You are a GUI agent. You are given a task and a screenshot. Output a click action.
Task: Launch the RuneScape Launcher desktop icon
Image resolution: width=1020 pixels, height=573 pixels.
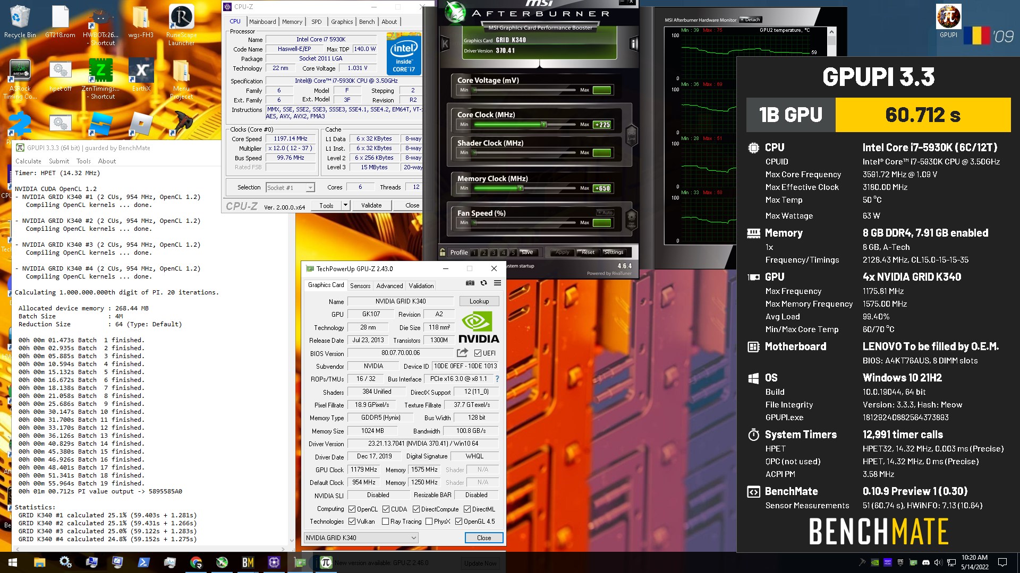pyautogui.click(x=181, y=24)
